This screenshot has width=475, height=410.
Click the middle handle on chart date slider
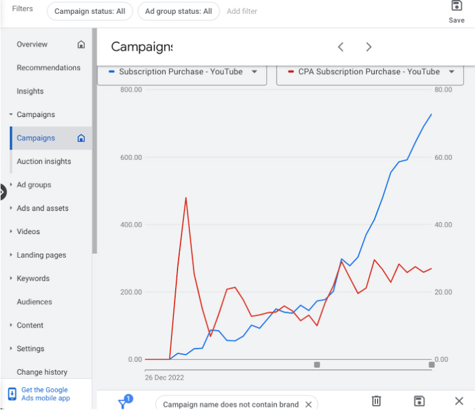pyautogui.click(x=317, y=365)
